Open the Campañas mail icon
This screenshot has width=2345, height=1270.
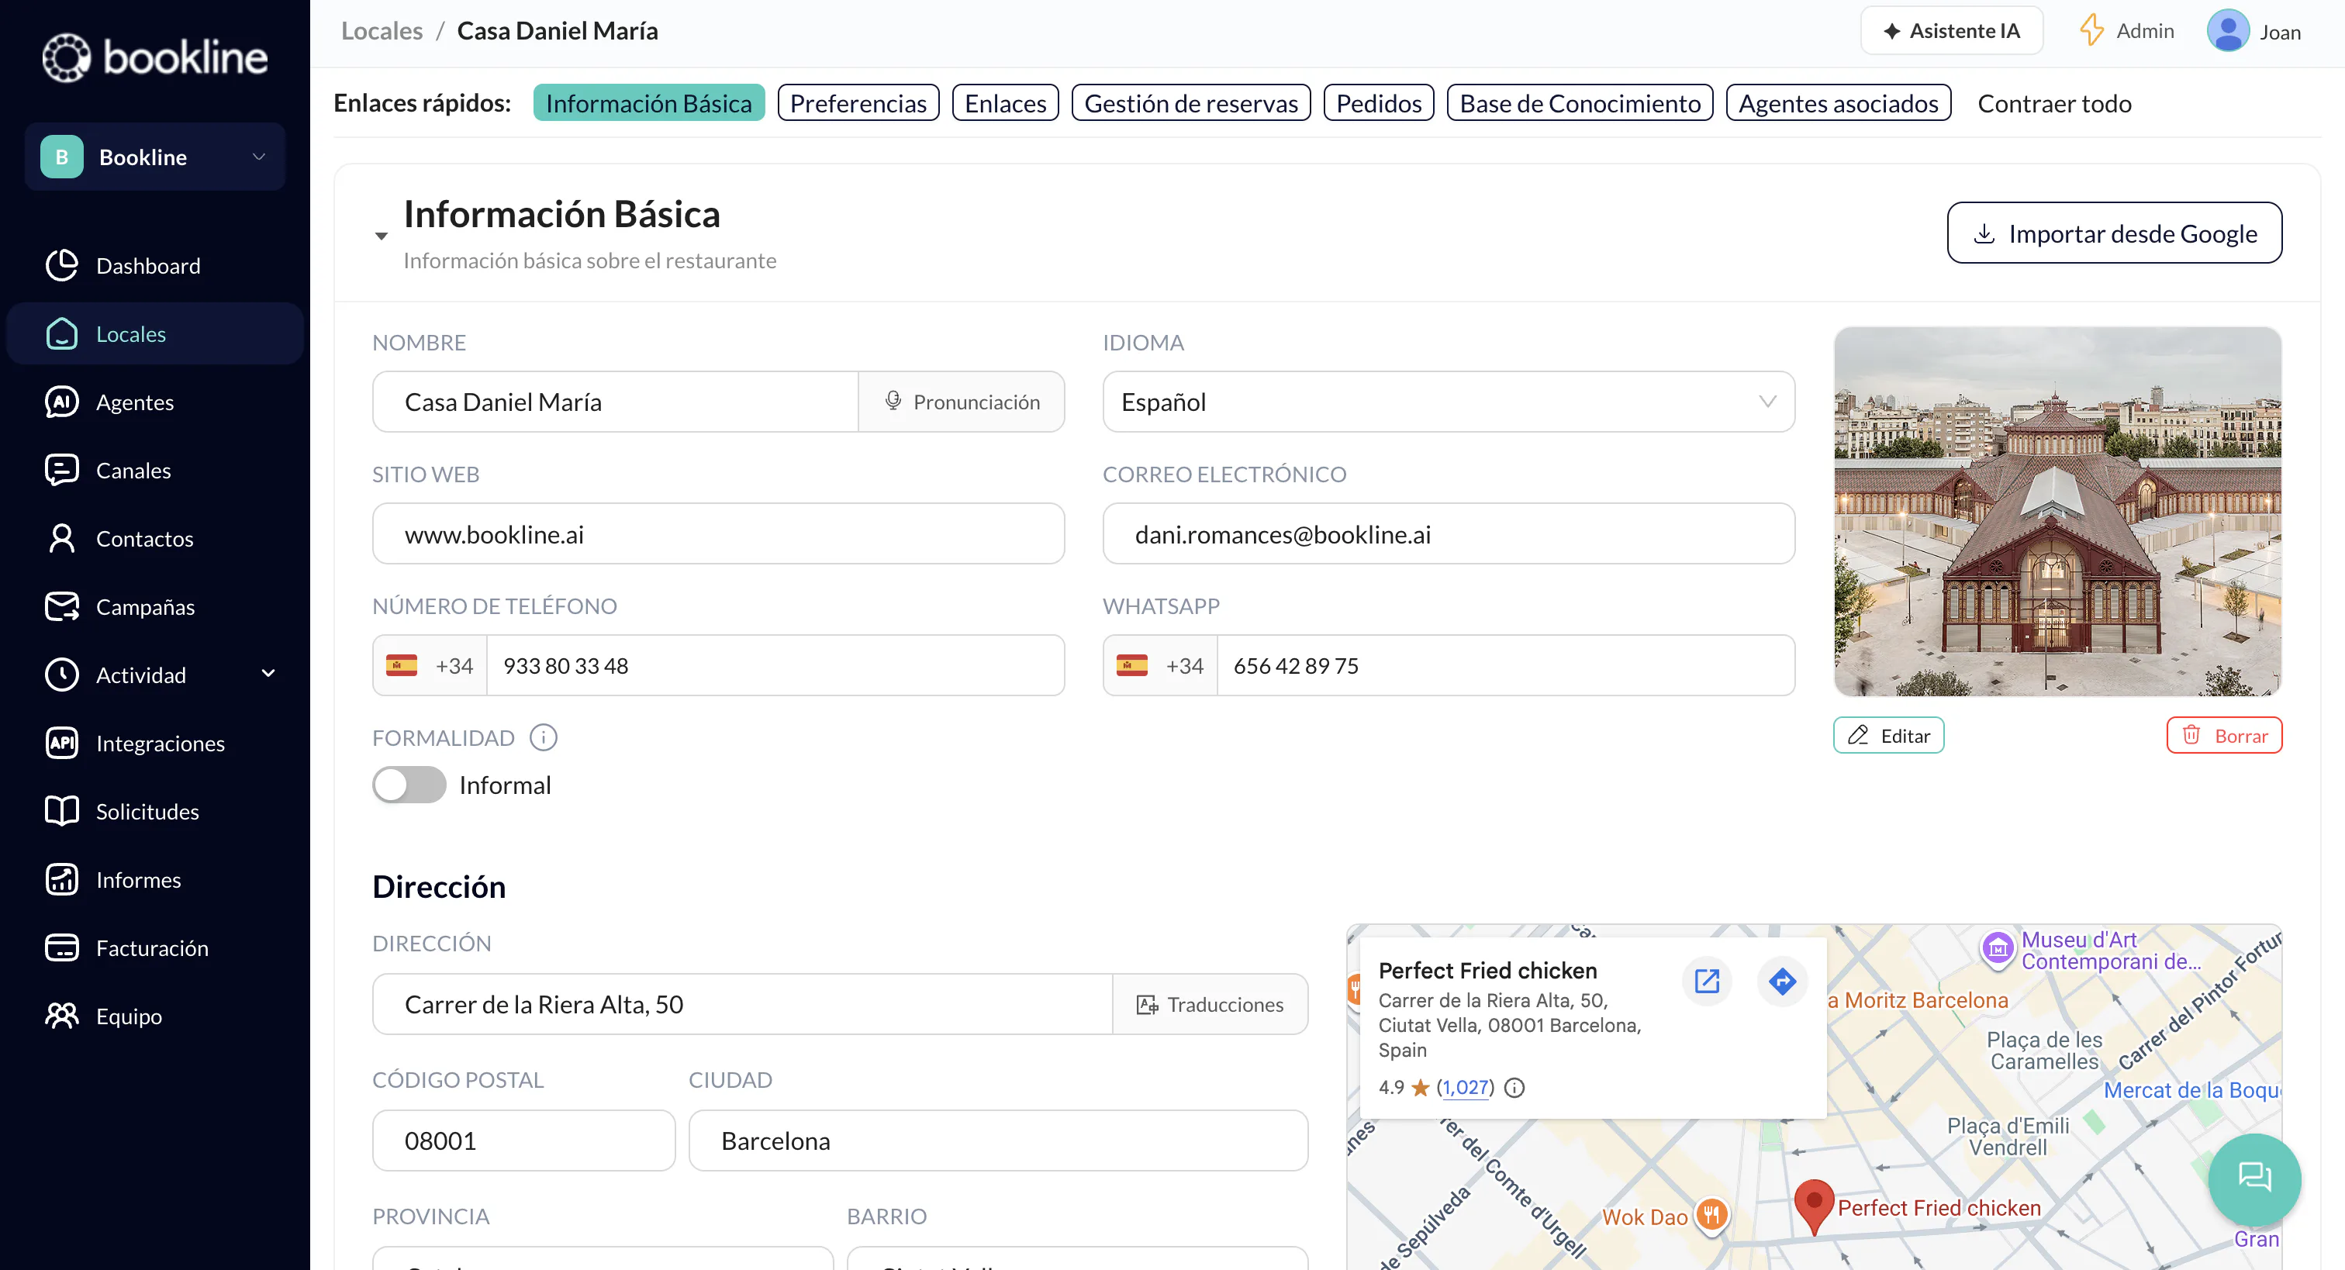(62, 606)
